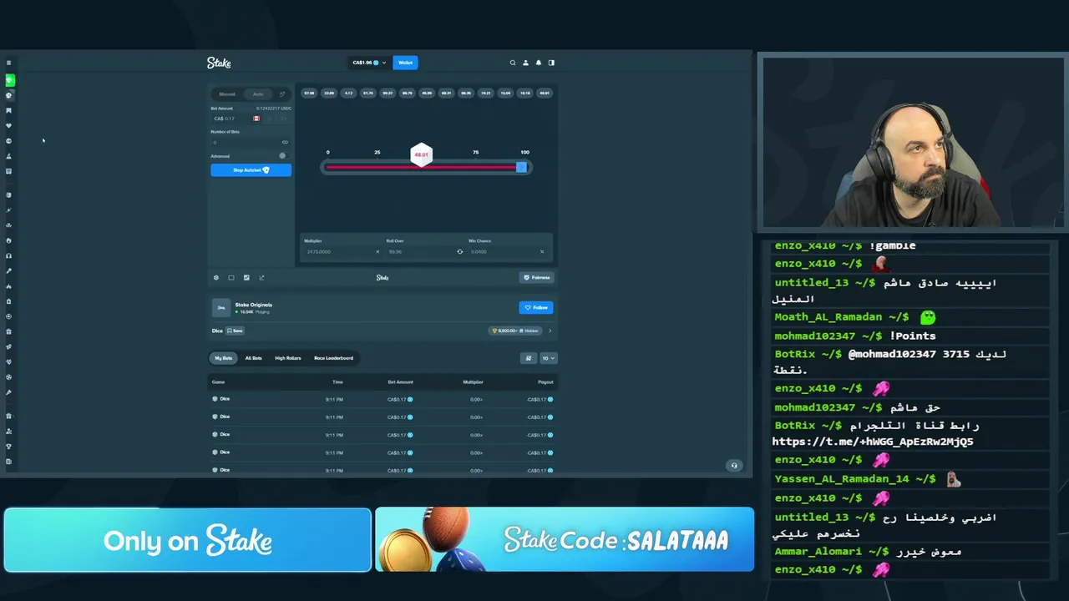The height and width of the screenshot is (601, 1069).
Task: Open the heart favourites icon in sidebar
Action: tap(9, 125)
